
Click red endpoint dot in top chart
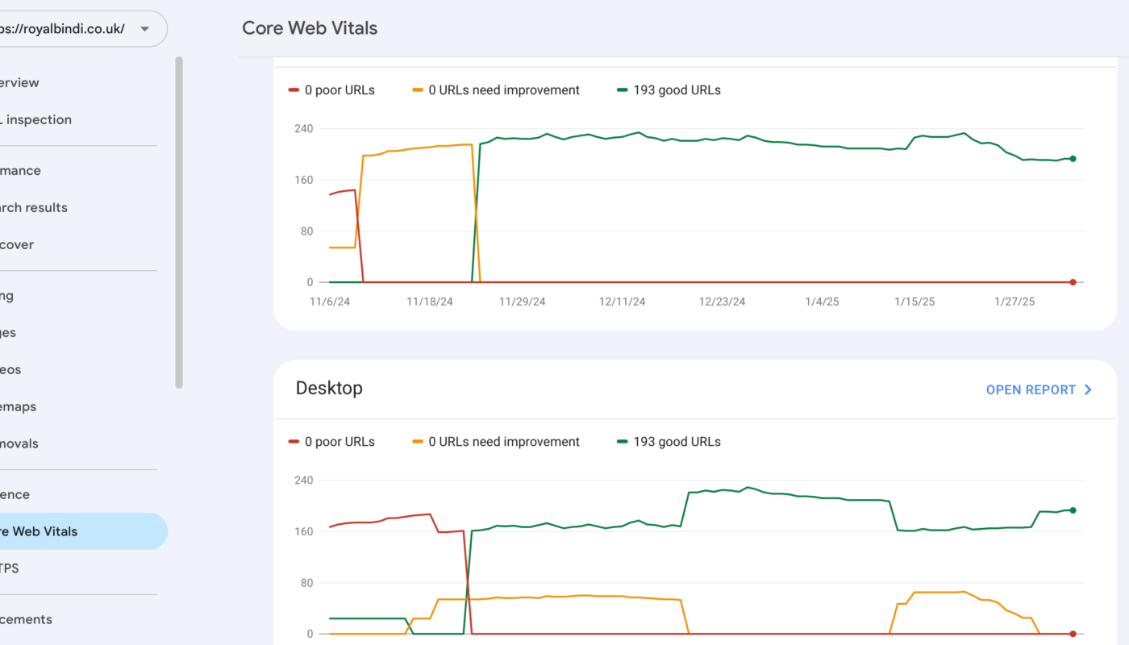click(x=1073, y=282)
